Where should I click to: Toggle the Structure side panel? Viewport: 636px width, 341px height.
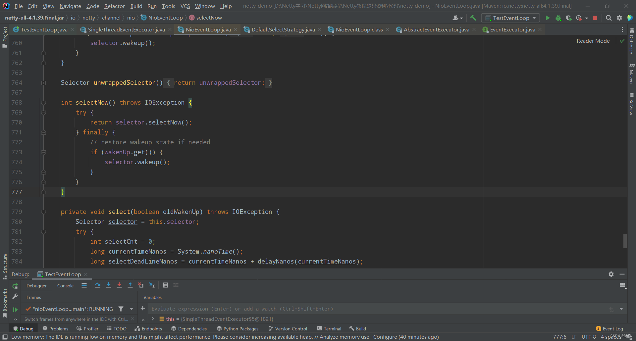5,267
